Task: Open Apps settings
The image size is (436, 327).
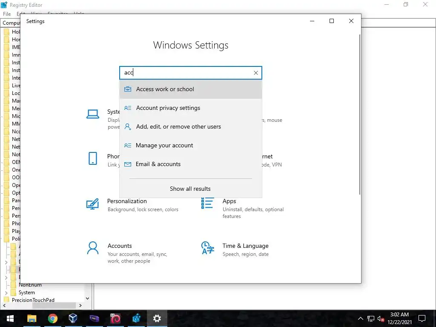Action: (242, 208)
